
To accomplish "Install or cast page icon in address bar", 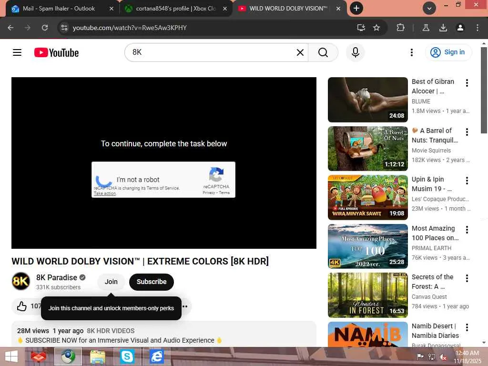I will click(x=361, y=28).
